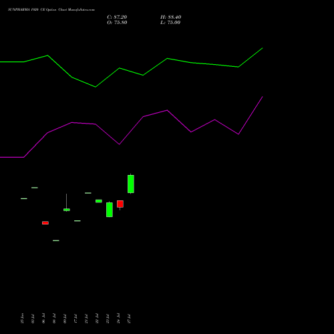The width and height of the screenshot is (334, 334).
Task: Click the low value L: 75.00
Action: [x=170, y=23]
